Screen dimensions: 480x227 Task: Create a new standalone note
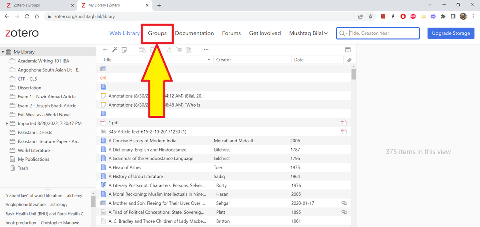pyautogui.click(x=124, y=50)
